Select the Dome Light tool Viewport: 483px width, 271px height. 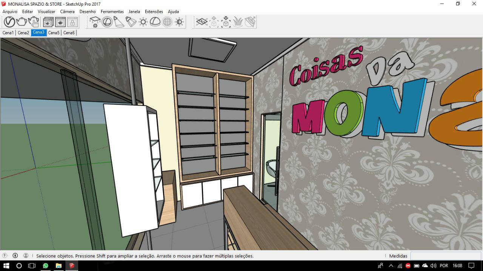click(x=155, y=22)
